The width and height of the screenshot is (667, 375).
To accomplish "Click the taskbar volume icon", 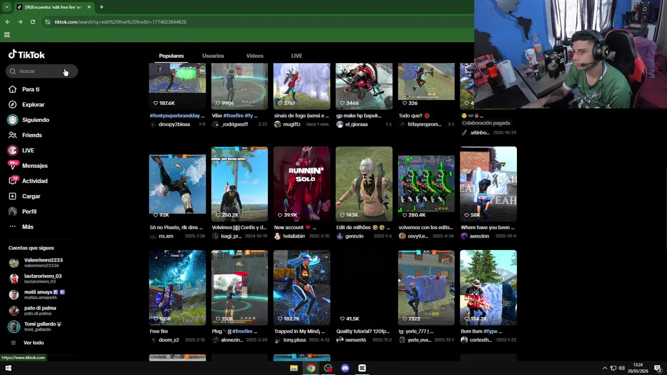I will 622,368.
